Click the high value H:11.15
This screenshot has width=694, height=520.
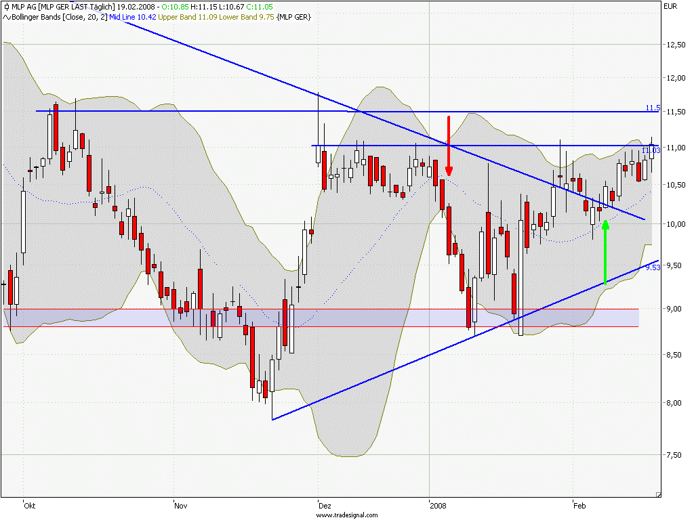point(204,7)
